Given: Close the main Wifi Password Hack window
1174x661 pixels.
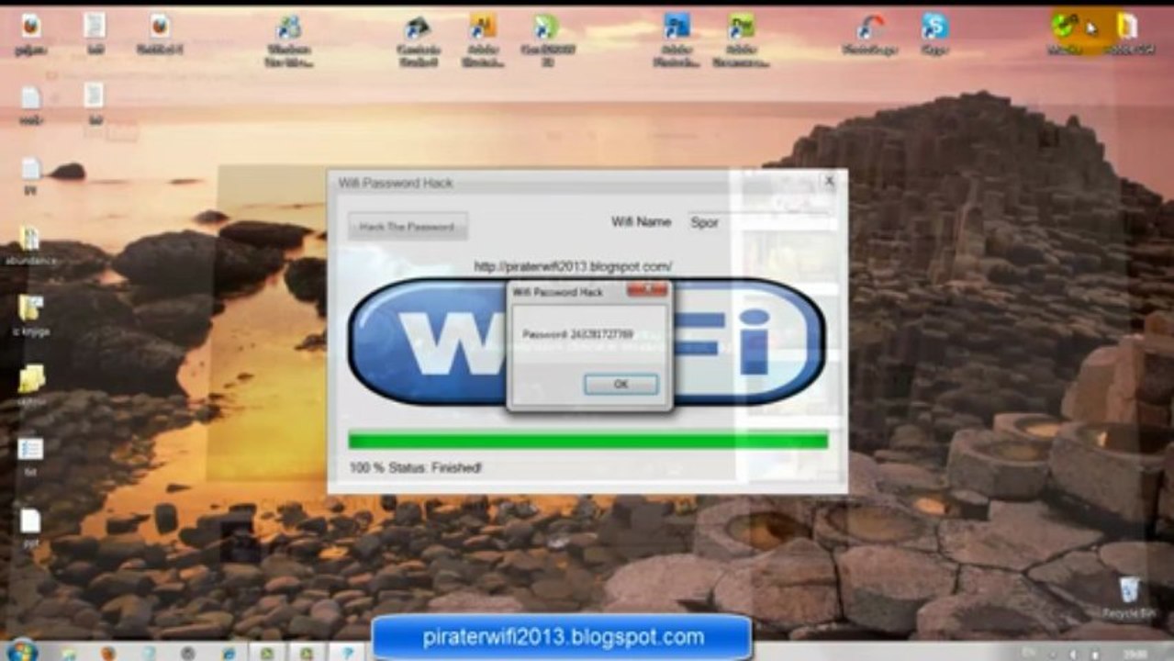Looking at the screenshot, I should 829,182.
